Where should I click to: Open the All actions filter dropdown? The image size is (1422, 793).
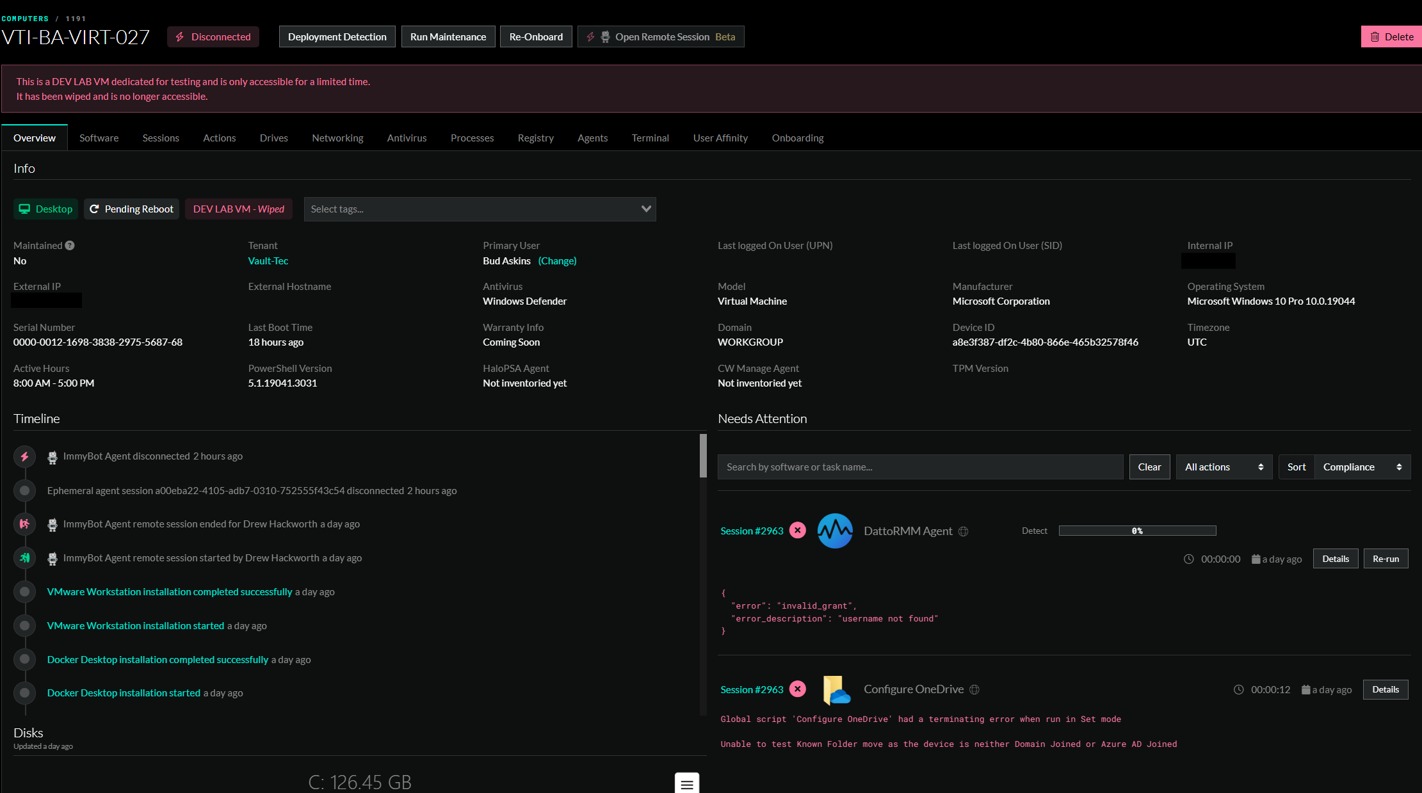point(1224,467)
